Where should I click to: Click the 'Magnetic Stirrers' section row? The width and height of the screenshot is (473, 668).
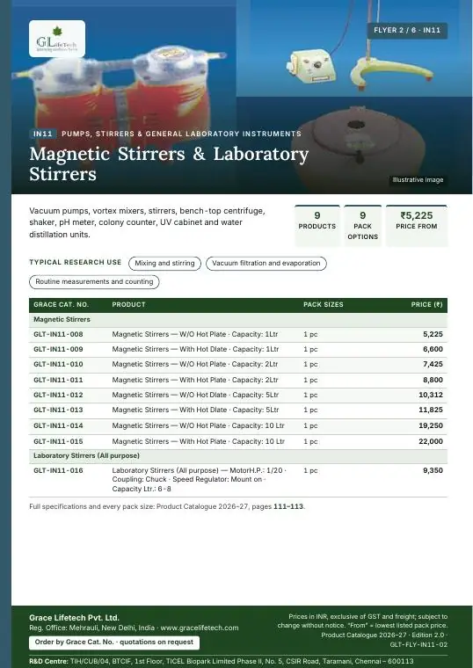point(238,320)
